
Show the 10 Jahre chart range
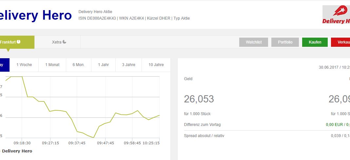pos(156,65)
